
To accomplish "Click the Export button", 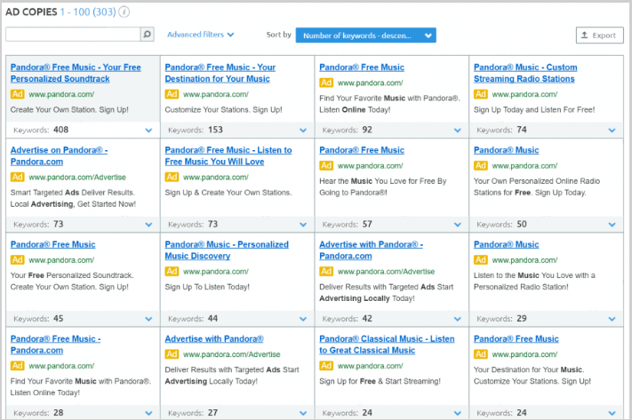I will point(599,35).
